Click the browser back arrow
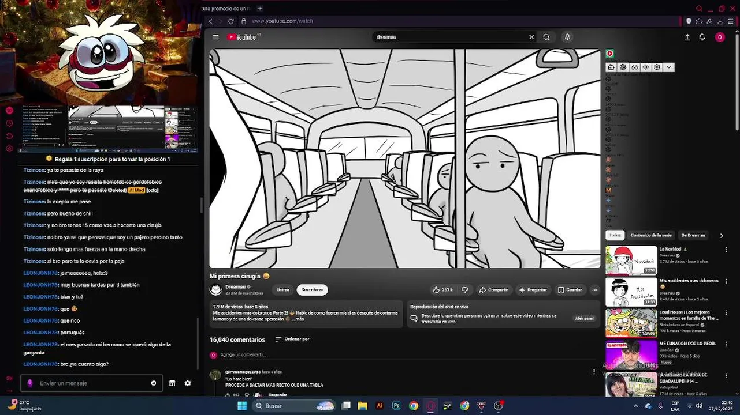This screenshot has width=740, height=415. point(210,21)
